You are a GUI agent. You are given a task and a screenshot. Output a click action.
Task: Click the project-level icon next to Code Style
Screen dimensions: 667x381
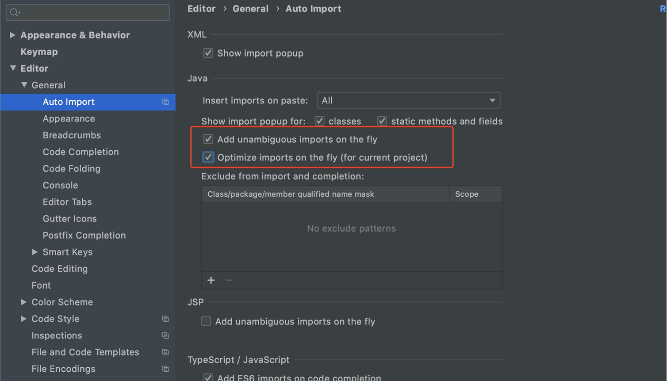point(165,319)
